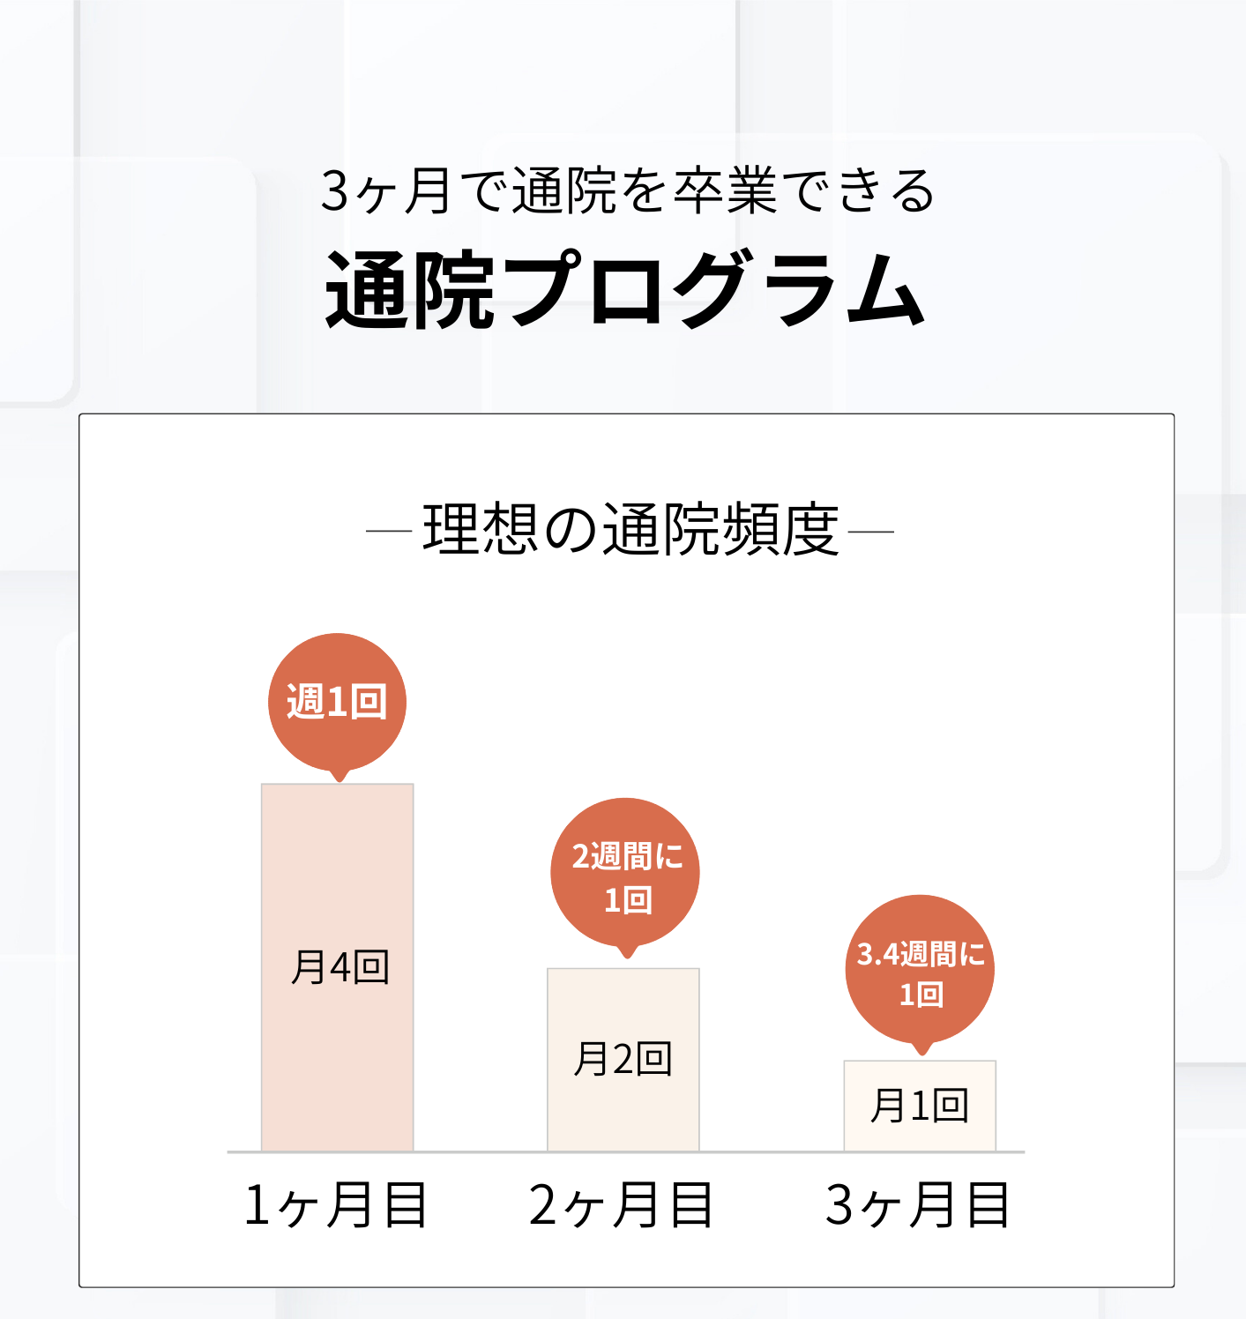Select the short 月1回 bar
Viewport: 1246px width, 1319px height.
(x=920, y=1106)
